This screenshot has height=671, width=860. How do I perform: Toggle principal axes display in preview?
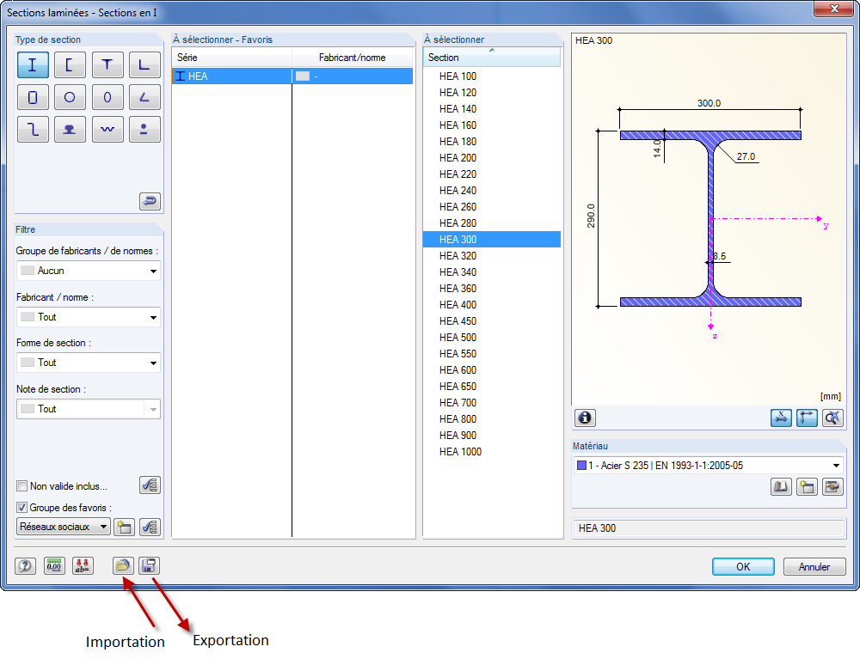(807, 418)
